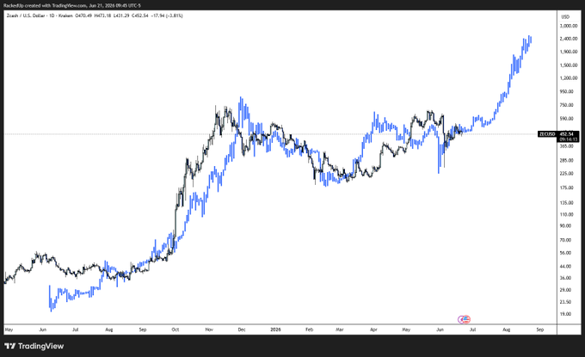The image size is (585, 357).
Task: Click the Apr label on the time axis
Action: (x=373, y=329)
